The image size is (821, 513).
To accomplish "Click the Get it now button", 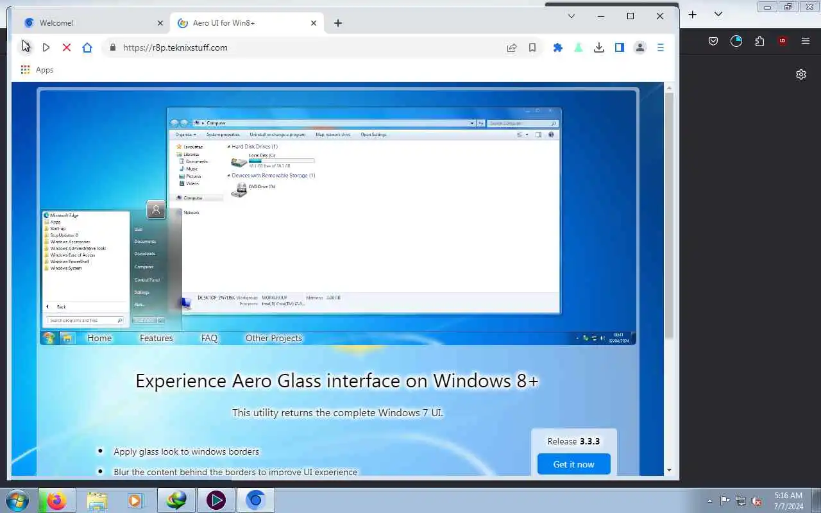I will pyautogui.click(x=574, y=464).
